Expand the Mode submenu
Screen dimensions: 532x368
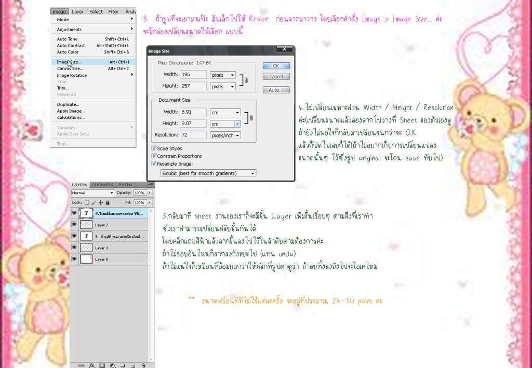click(94, 20)
